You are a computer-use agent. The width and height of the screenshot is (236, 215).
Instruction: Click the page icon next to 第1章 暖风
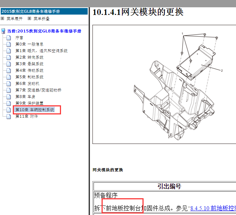(9, 51)
